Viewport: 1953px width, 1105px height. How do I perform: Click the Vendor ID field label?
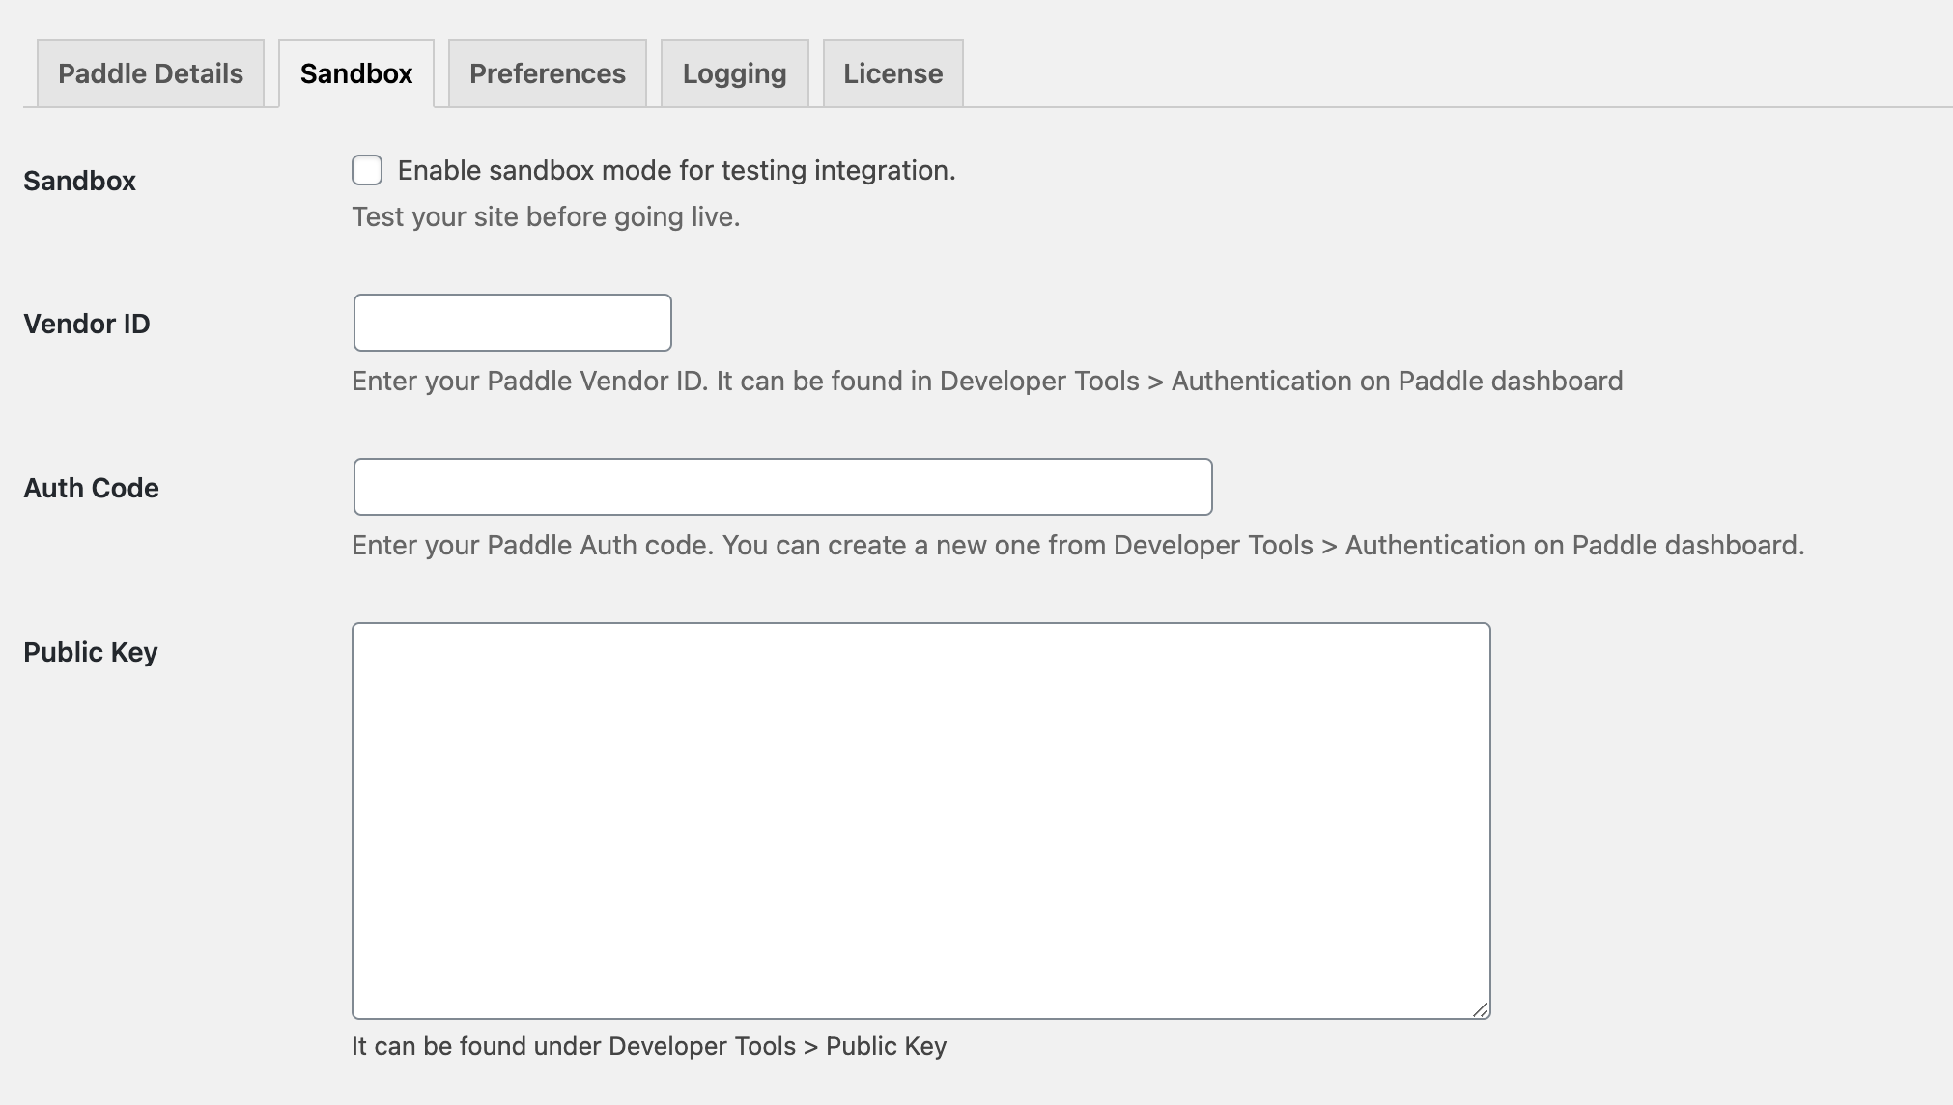pyautogui.click(x=87, y=324)
